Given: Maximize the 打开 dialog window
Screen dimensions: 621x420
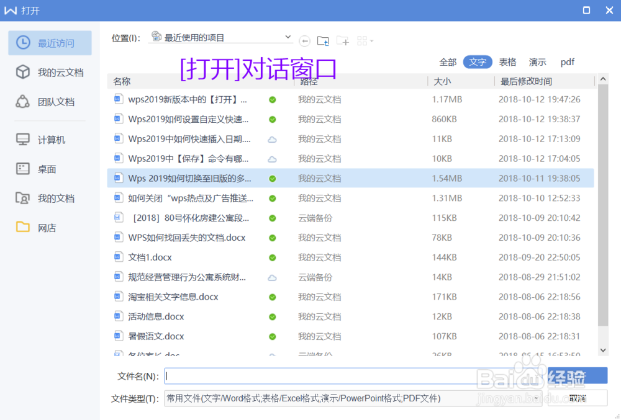Looking at the screenshot, I should pyautogui.click(x=587, y=11).
